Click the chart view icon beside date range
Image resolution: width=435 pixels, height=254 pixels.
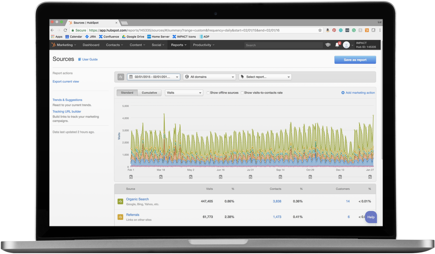coord(121,77)
